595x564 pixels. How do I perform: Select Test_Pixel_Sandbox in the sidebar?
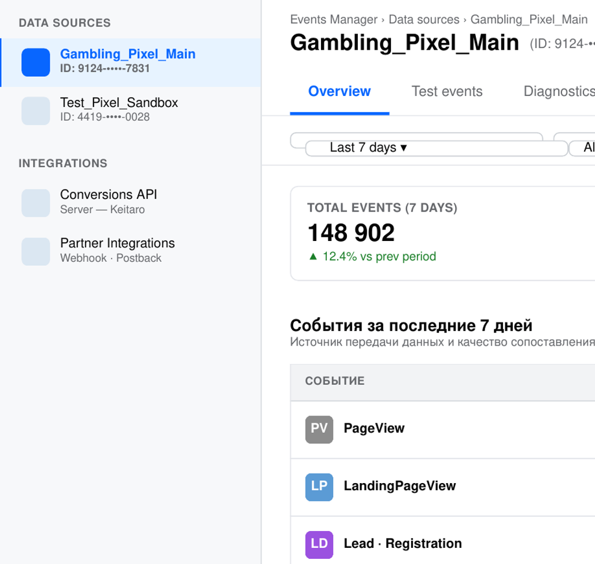[x=119, y=109]
